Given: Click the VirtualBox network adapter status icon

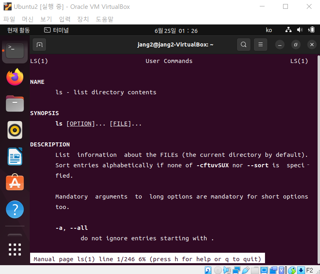Looking at the screenshot, I should 236,270.
